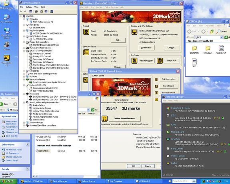The image size is (230, 184).
Task: Click Check for updates link in Speccy
Action: click(x=221, y=175)
